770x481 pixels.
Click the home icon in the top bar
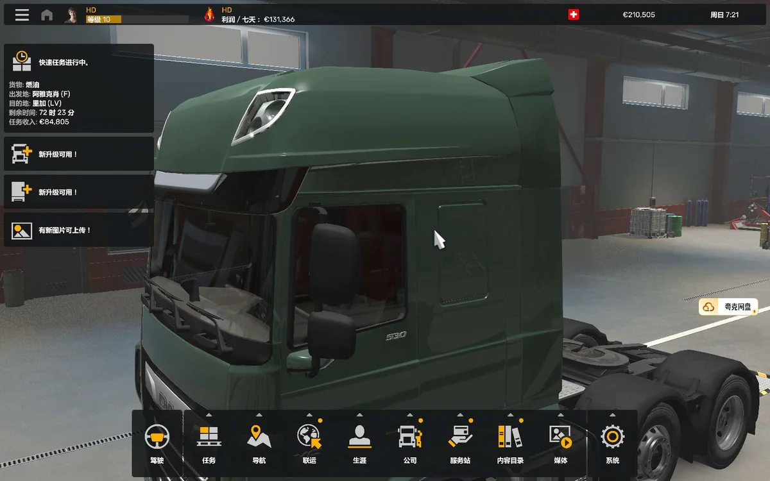click(46, 14)
